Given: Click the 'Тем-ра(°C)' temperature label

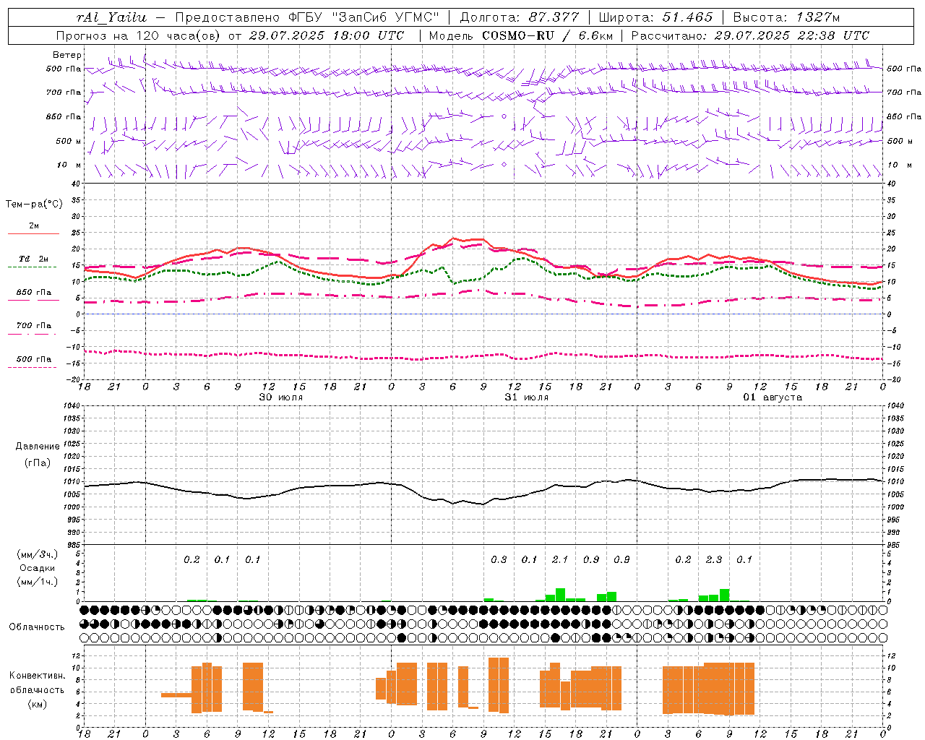Looking at the screenshot, I should click(x=34, y=205).
